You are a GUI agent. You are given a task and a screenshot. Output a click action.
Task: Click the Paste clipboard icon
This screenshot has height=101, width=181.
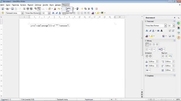click(x=50, y=9)
